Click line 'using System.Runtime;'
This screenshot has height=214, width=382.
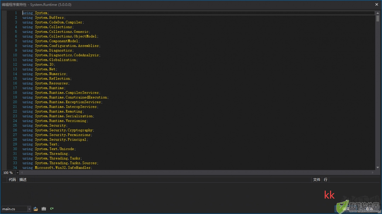pos(44,88)
